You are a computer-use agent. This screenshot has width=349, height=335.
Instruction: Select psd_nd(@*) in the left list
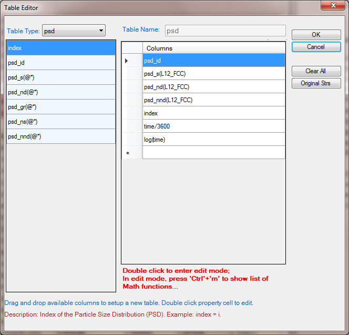61,92
